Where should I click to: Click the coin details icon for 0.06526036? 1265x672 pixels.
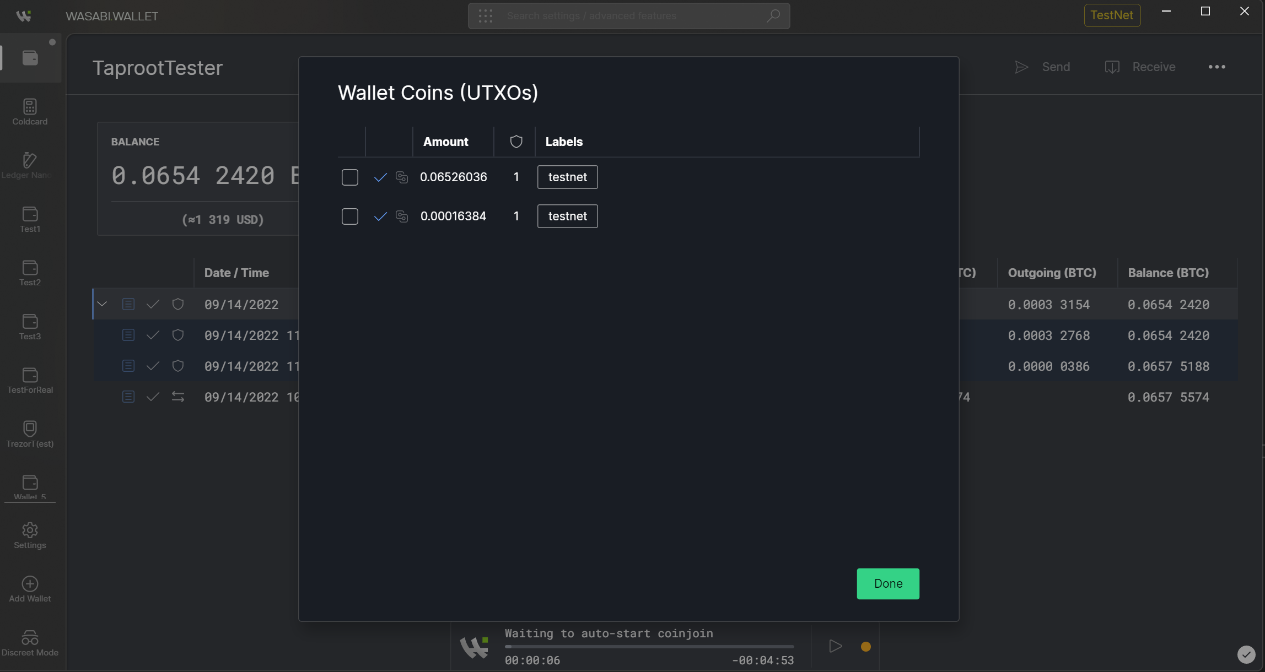[402, 177]
